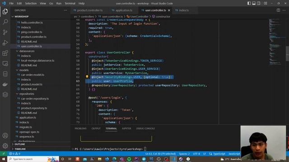This screenshot has width=289, height=162.
Task: Switch to the DEBUG CONSOLE panel tab
Action: pyautogui.click(x=145, y=128)
